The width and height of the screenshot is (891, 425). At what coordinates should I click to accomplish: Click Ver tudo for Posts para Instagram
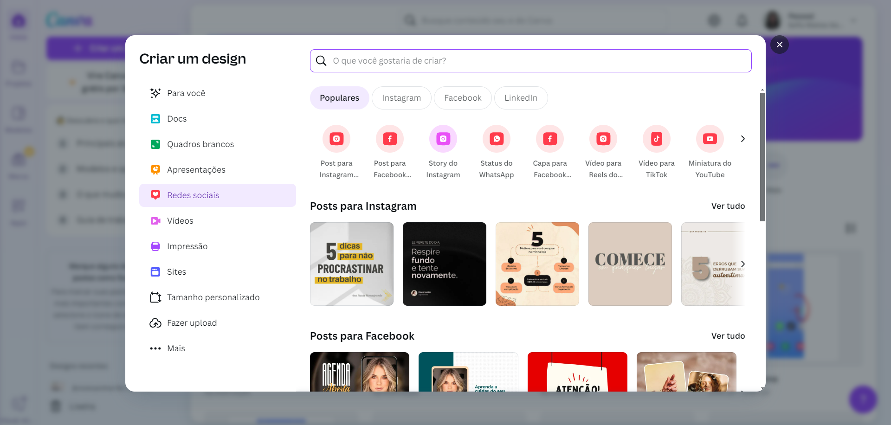728,206
